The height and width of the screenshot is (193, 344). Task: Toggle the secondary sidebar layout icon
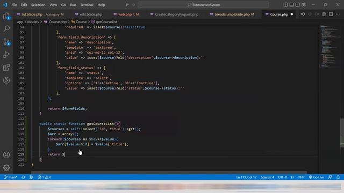[x=297, y=5]
